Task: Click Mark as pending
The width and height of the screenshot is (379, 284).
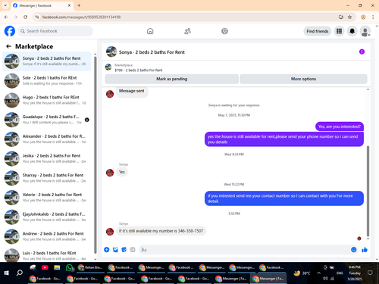Action: (172, 79)
